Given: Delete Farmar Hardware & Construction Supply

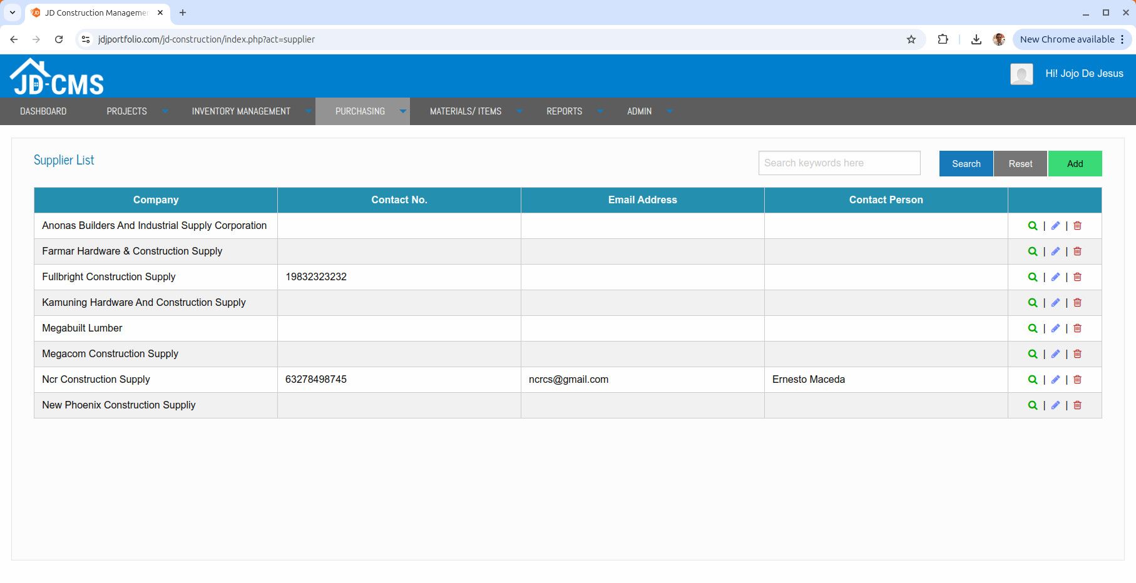Looking at the screenshot, I should tap(1077, 251).
